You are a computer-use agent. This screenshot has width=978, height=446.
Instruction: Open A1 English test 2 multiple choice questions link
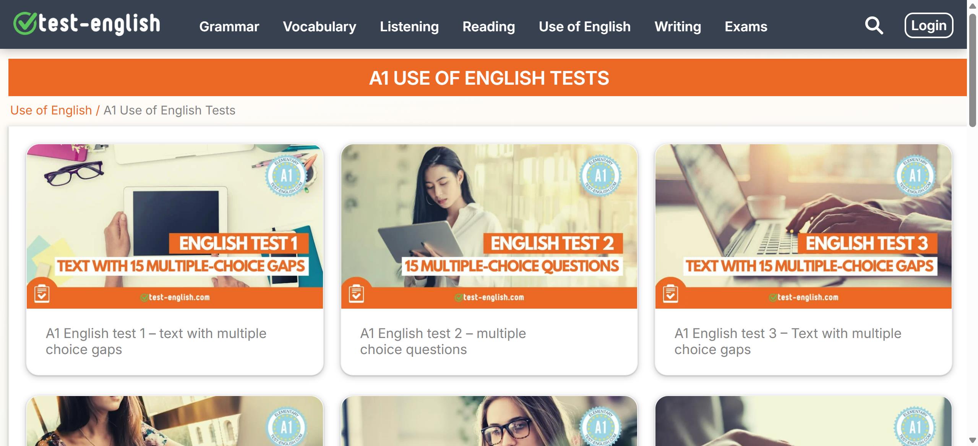tap(443, 341)
